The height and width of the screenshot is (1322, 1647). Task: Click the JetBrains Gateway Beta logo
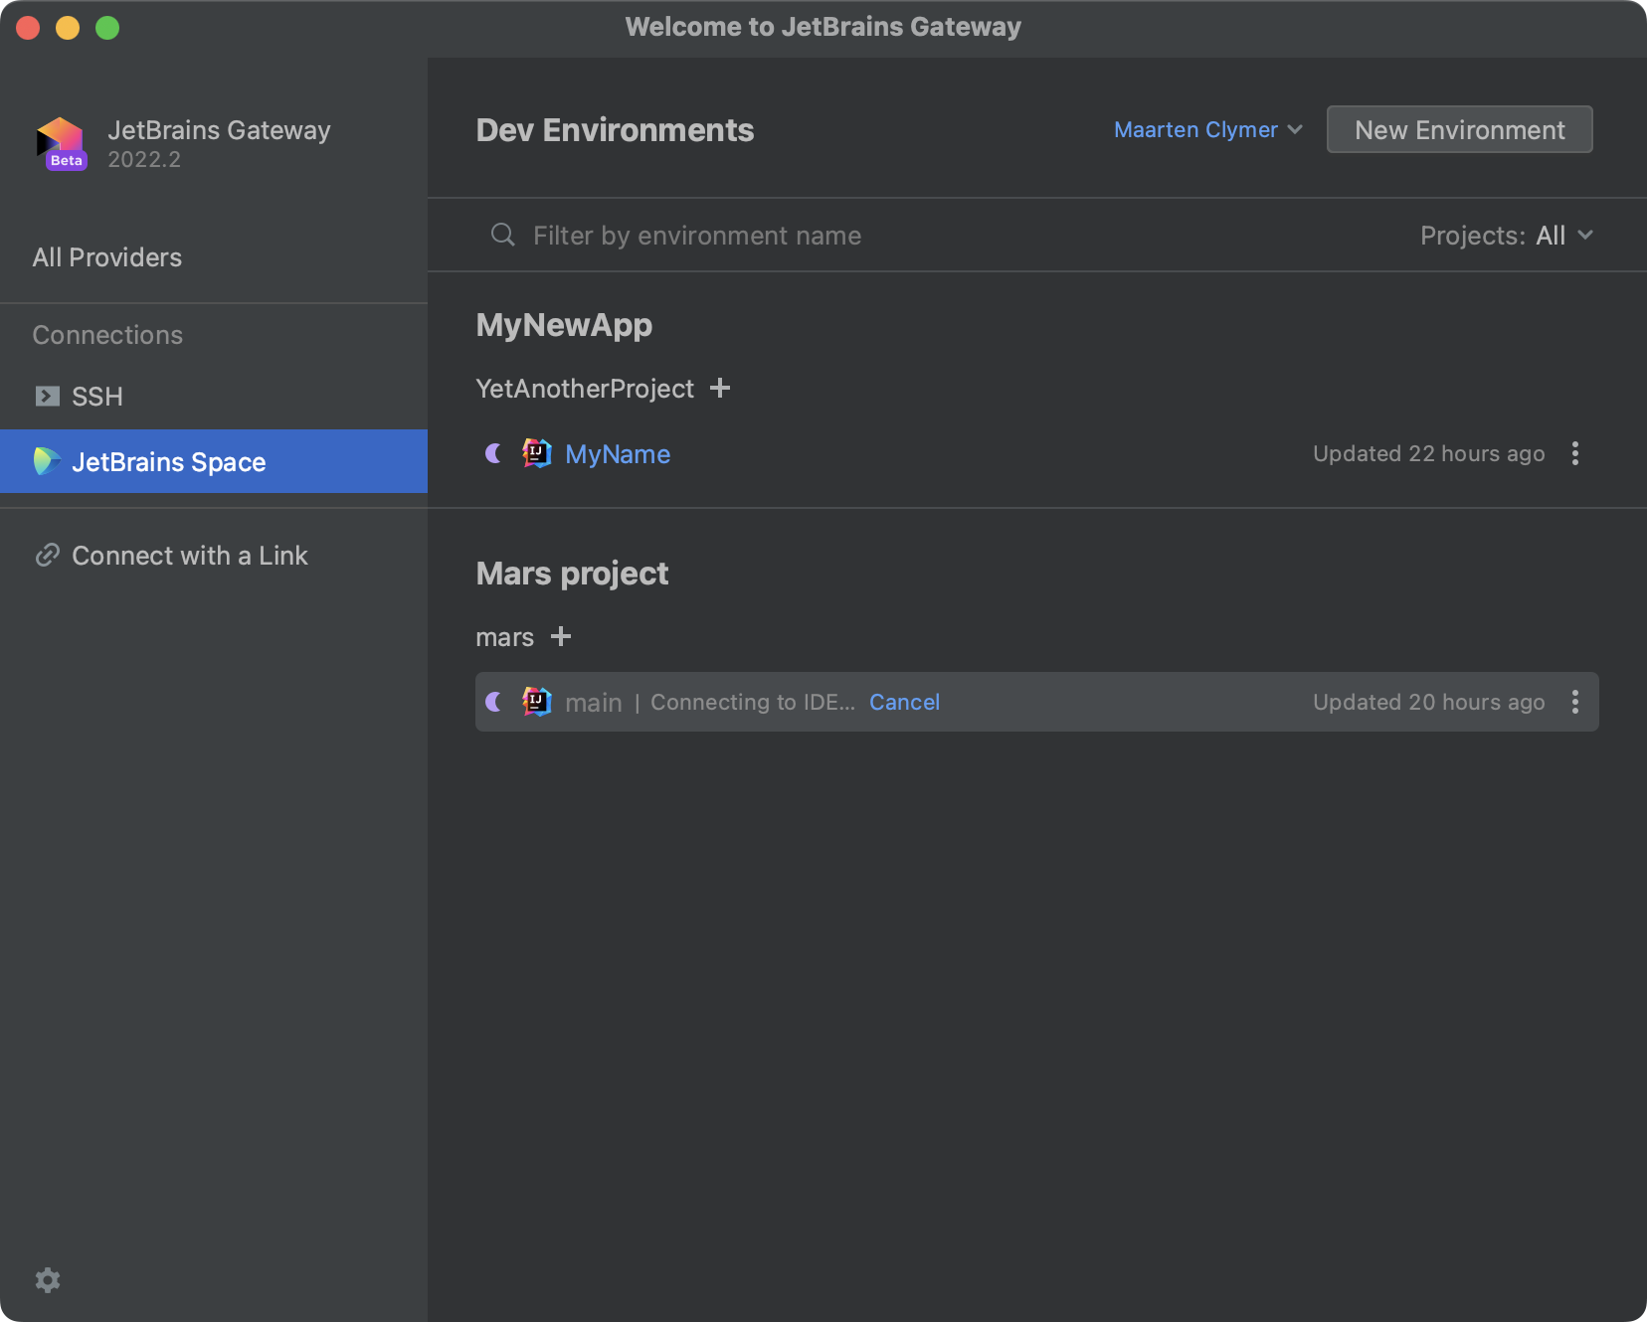pos(61,143)
